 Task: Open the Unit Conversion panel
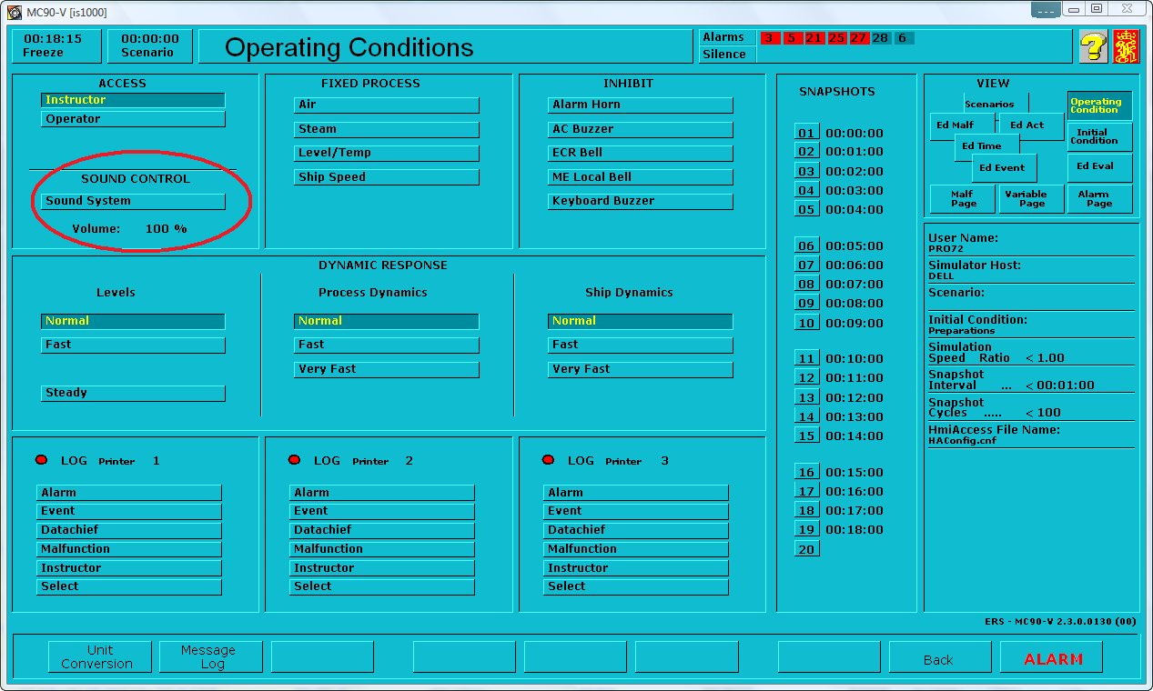coord(99,656)
